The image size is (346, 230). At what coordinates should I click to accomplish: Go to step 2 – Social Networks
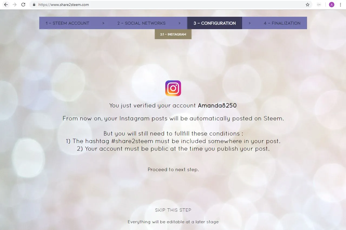coord(141,23)
